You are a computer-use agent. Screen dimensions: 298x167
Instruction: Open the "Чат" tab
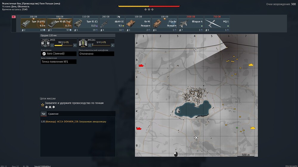(x=44, y=114)
